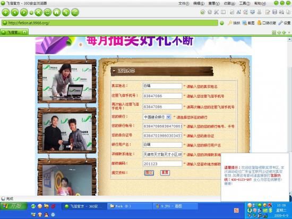Click the 您的银行帐号 input field
Image resolution: width=292 pixels, height=219 pixels.
162,126
